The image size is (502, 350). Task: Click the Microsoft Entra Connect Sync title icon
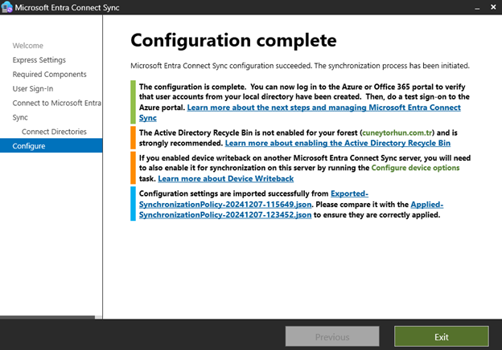[8, 8]
